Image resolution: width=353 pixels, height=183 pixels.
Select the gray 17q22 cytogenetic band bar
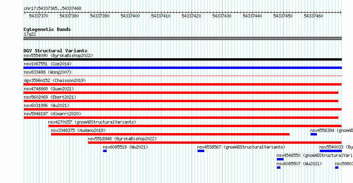[x=182, y=38]
